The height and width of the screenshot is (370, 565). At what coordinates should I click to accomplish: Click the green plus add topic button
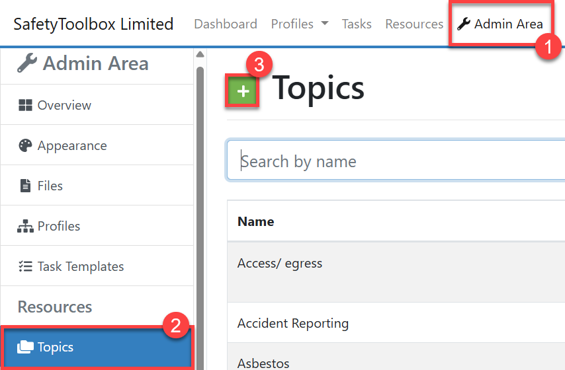pyautogui.click(x=243, y=92)
